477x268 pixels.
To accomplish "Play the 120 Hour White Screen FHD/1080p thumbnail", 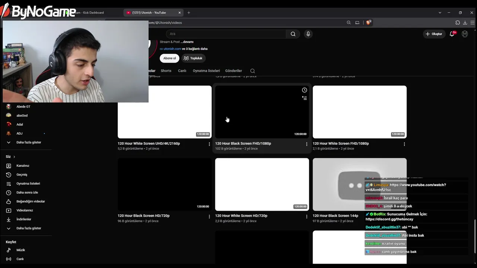I will coord(360,112).
